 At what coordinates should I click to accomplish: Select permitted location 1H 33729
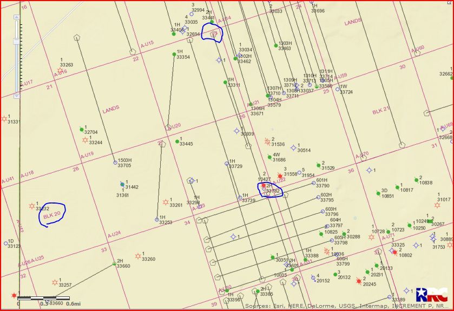(227, 164)
